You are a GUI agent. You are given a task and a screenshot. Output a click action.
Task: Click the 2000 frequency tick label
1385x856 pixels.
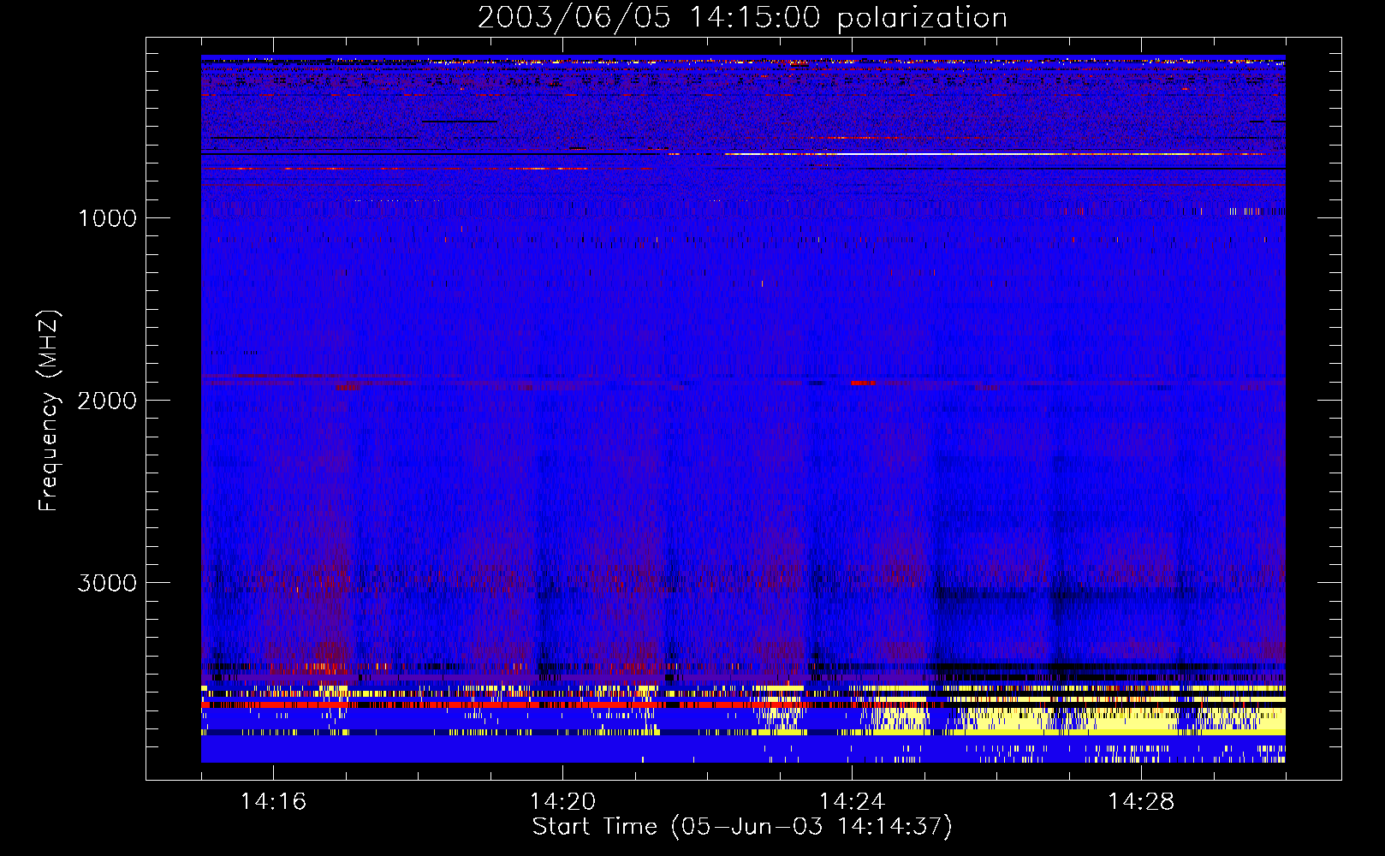point(107,401)
